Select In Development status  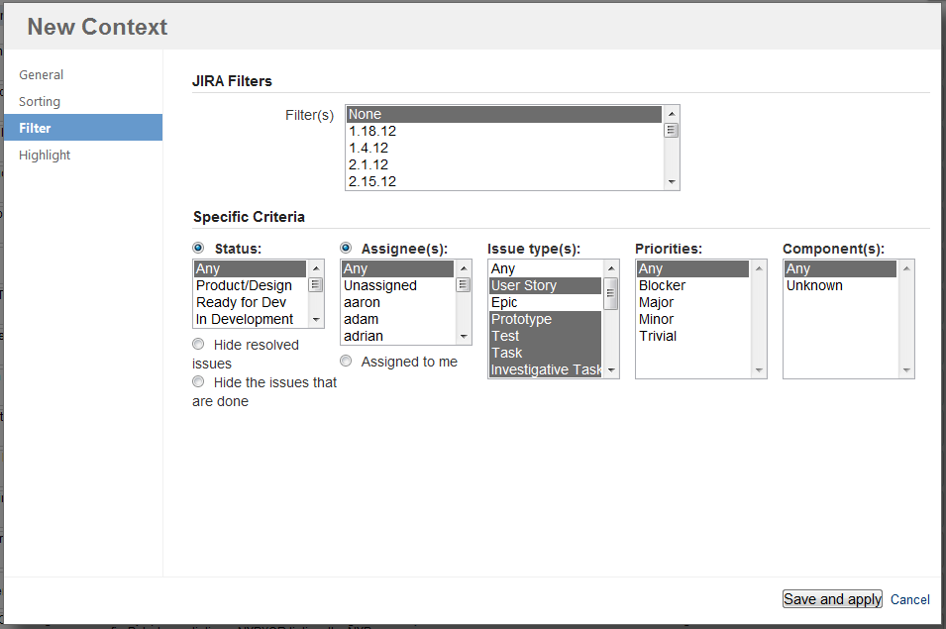[250, 320]
